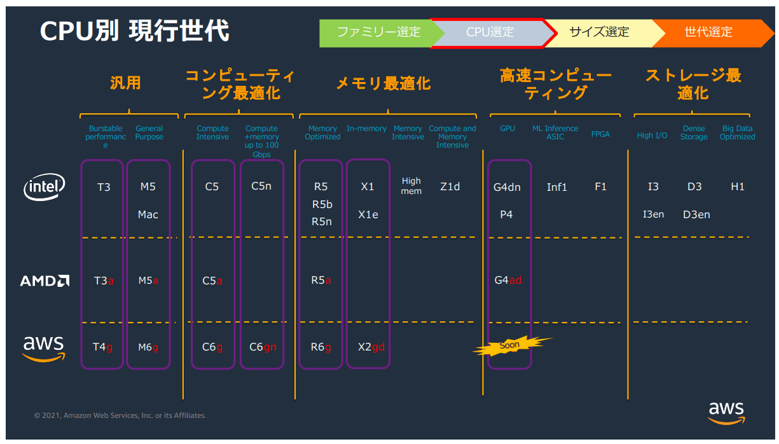Viewport: 779px width, 444px height.
Task: Click the AWS logo beside T4g row
Action: tap(44, 348)
